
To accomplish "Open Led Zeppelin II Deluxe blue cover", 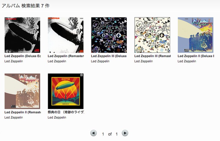I will [196, 35].
